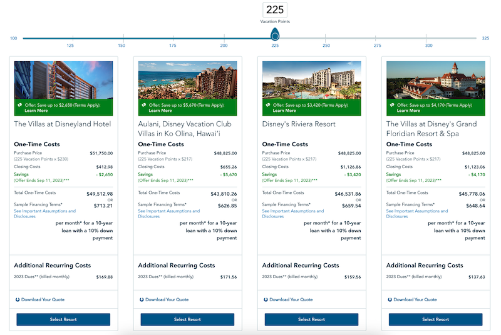Open Important Assumptions link for Grand Floridian

(417, 214)
